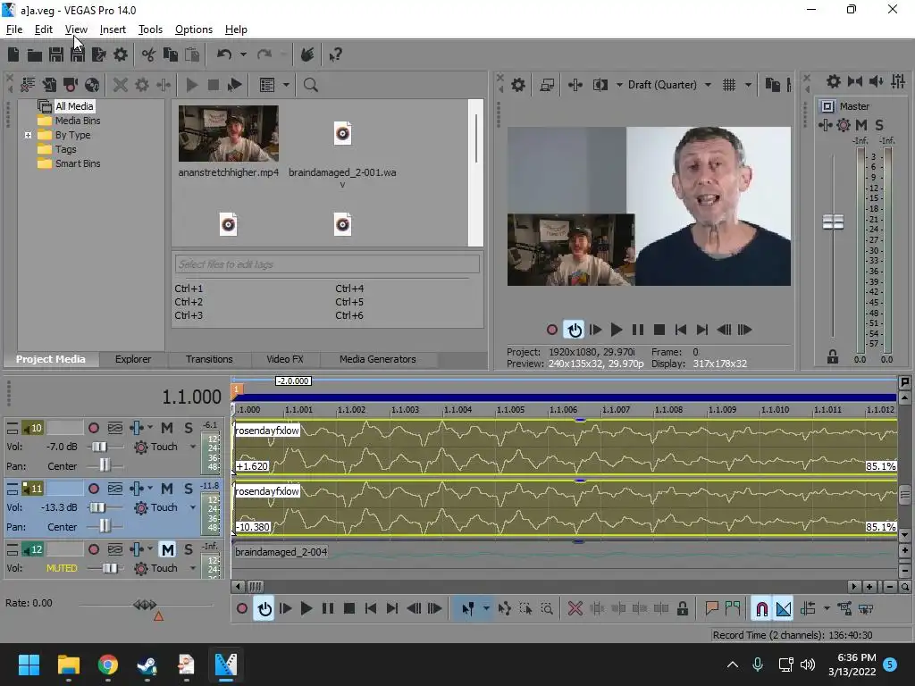Screen dimensions: 915x686
Task: Mute track 10
Action: (167, 428)
